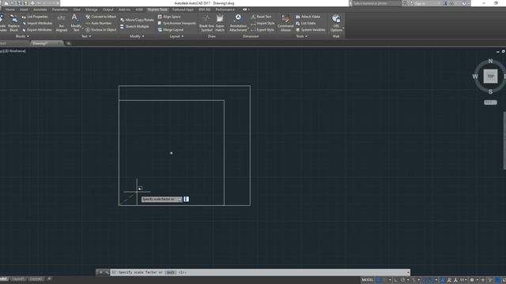Screen dimensions: 506x284
Task: Click the N direction on the ViewCube compass
Action: coord(490,61)
